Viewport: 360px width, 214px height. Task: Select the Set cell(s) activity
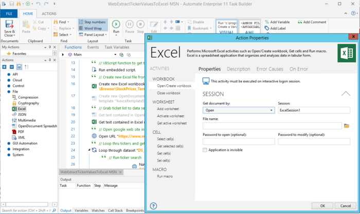pyautogui.click(x=164, y=160)
